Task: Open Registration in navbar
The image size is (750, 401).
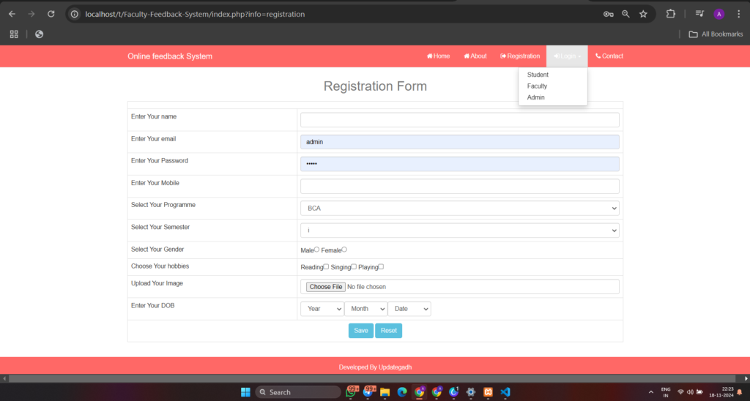Action: [520, 56]
